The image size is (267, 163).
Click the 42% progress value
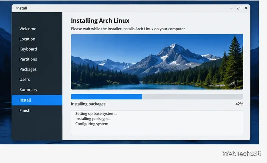(x=239, y=104)
